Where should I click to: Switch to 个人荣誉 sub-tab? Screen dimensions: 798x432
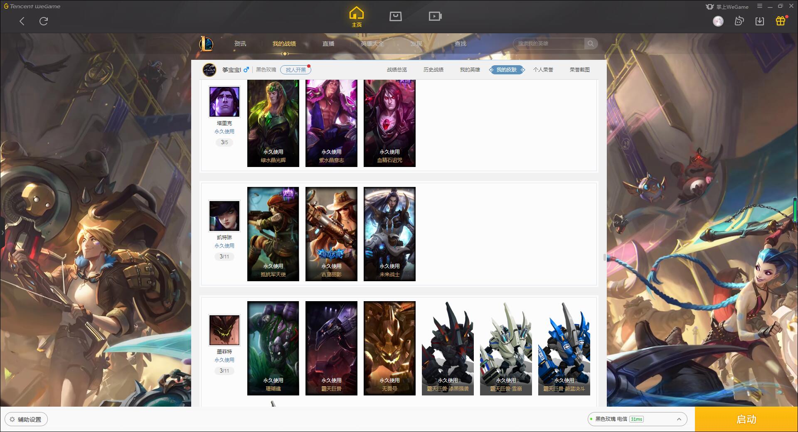[543, 70]
